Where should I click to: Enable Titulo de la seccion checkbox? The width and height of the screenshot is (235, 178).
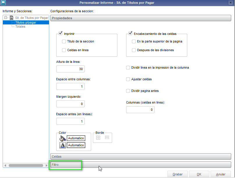pos(64,42)
